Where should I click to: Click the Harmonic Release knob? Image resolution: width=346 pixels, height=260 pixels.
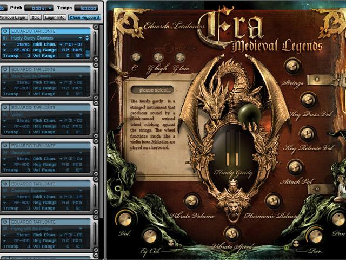(274, 201)
